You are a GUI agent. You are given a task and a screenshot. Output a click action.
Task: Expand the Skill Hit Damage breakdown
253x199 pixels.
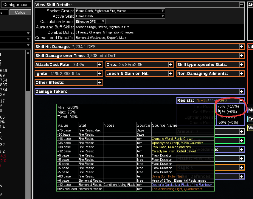click(x=241, y=47)
